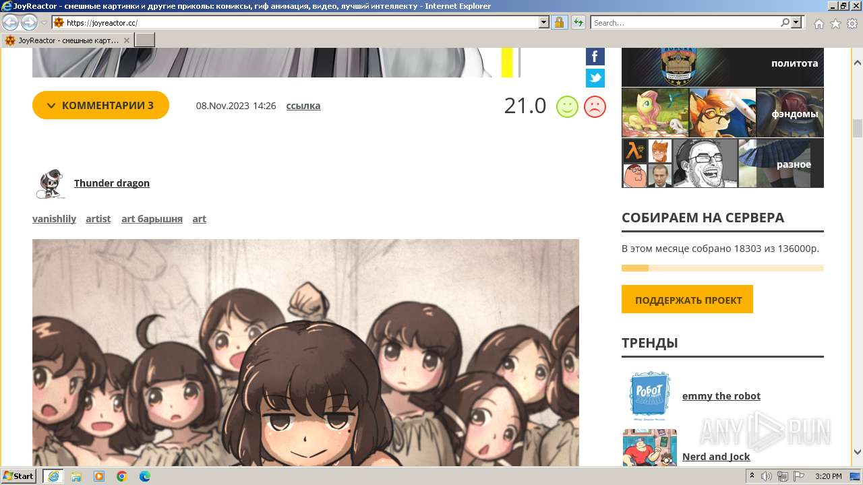Go forward with browser Forward arrow
The height and width of the screenshot is (485, 863).
29,22
